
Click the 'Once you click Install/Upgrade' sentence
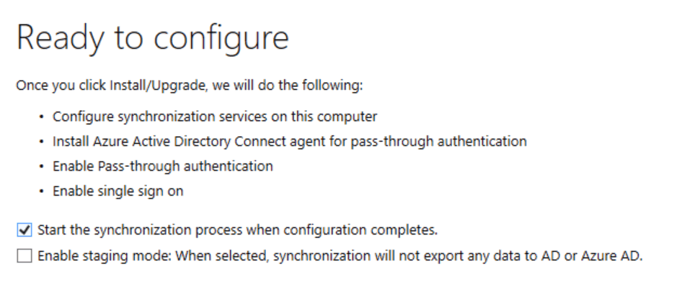pyautogui.click(x=190, y=85)
